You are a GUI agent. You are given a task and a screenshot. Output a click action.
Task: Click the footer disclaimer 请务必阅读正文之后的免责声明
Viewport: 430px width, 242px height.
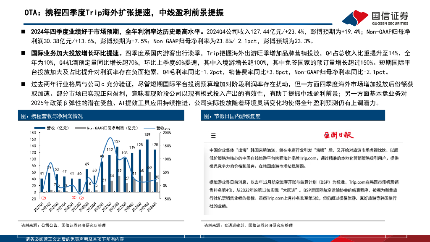75,239
